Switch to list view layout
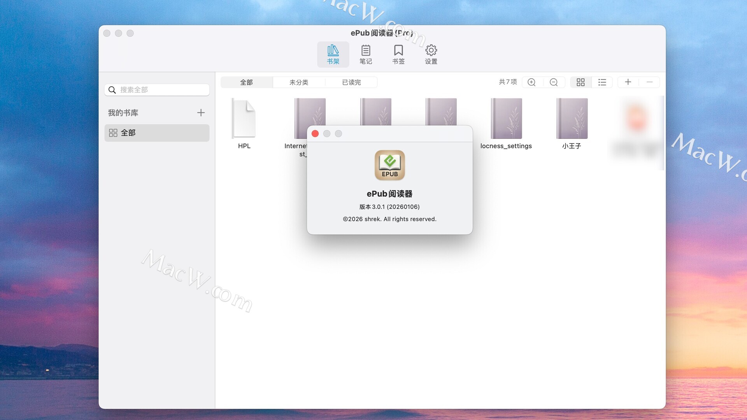Screen dimensions: 747x420 pyautogui.click(x=602, y=82)
